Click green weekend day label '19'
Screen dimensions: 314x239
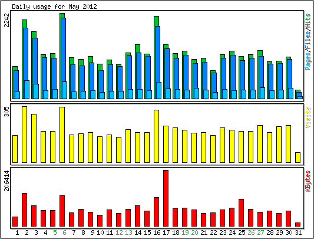185,233
